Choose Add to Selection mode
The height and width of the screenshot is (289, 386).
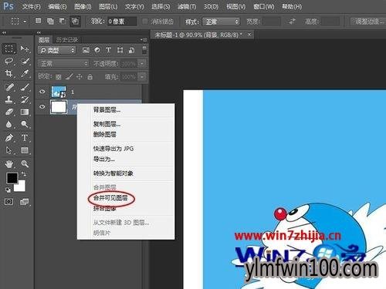50,21
